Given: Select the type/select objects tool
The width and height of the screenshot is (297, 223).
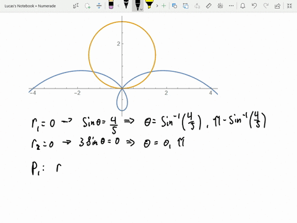Looking at the screenshot, I should tap(76, 6).
